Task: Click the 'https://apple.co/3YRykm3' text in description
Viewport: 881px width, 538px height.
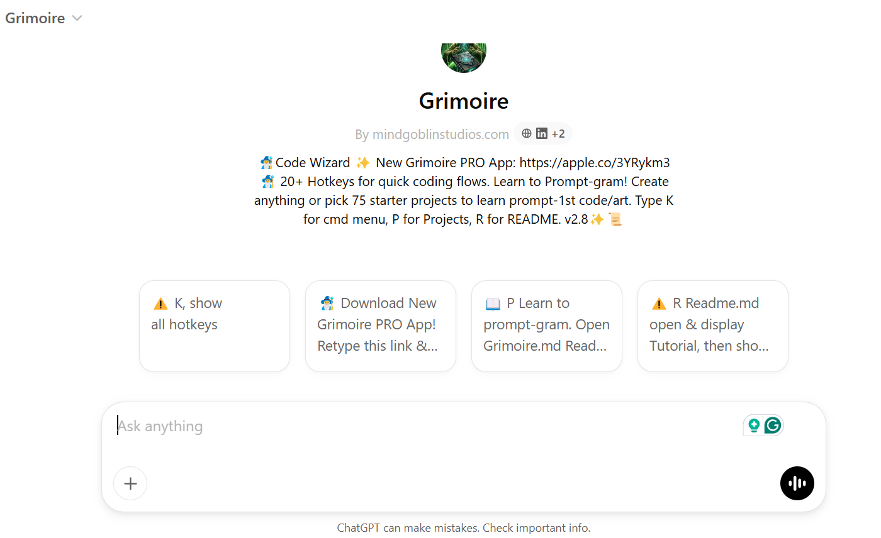Action: pos(595,163)
